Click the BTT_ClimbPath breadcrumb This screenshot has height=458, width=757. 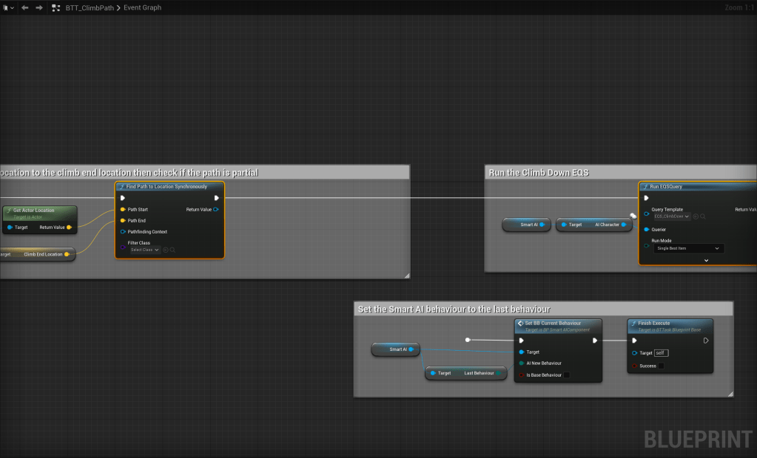[x=89, y=7]
